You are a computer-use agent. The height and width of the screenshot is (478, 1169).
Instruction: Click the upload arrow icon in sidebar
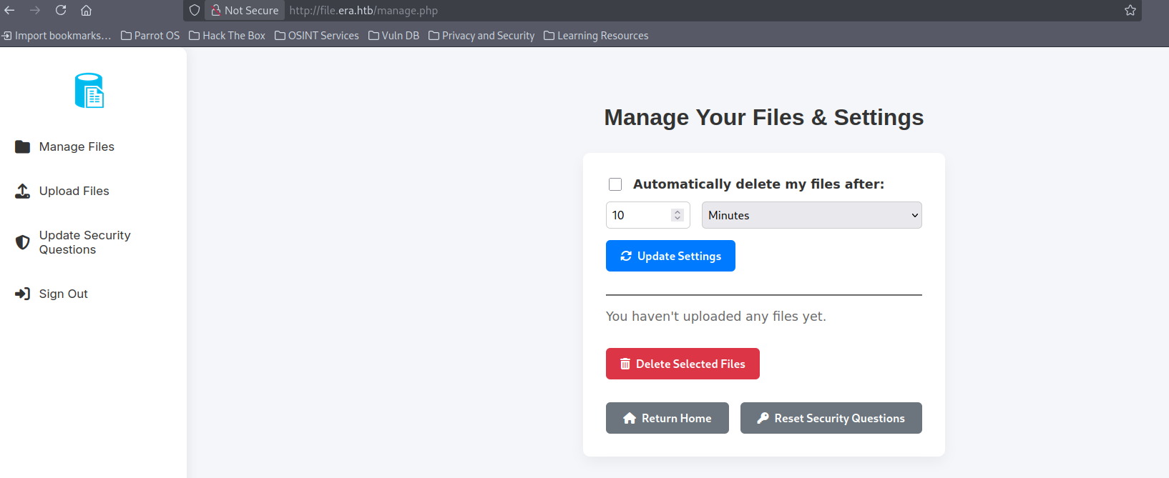click(23, 191)
